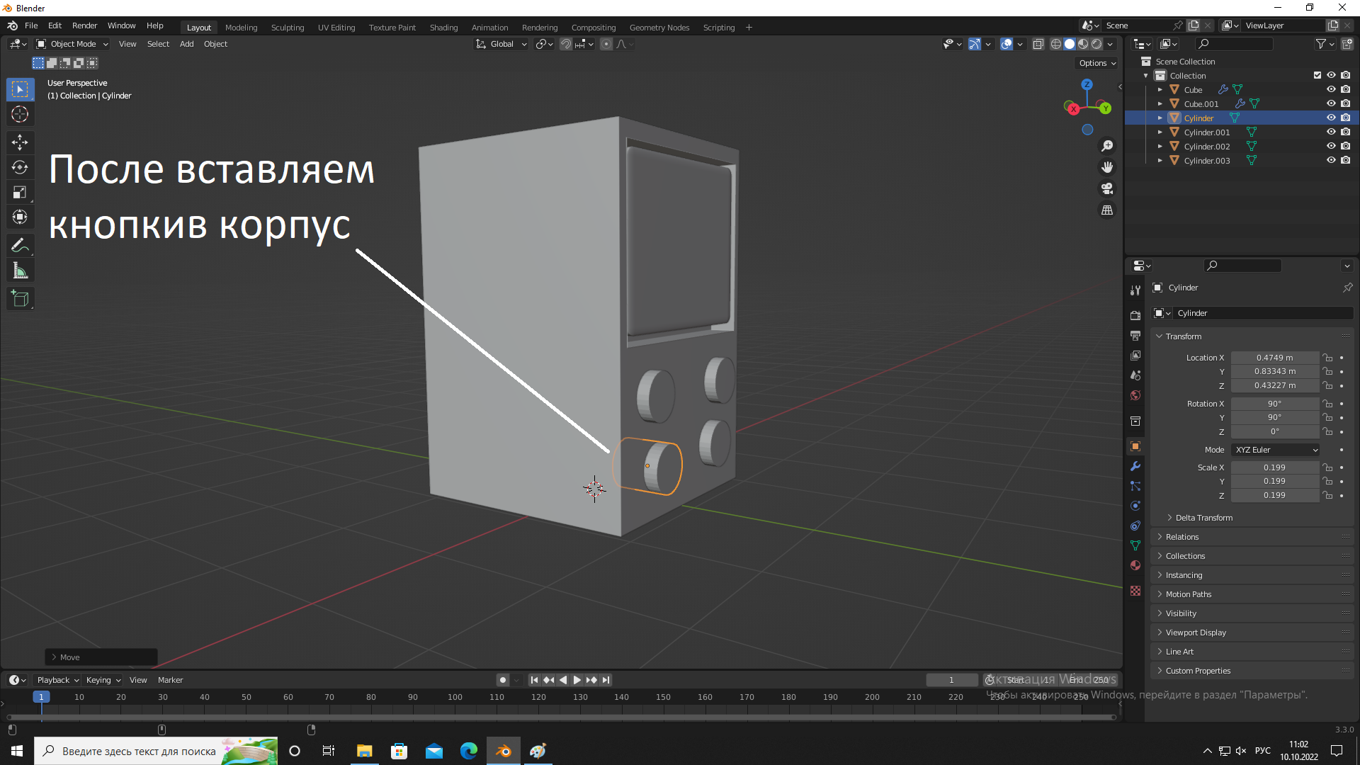Select the Annotate tool
Image resolution: width=1360 pixels, height=765 pixels.
point(20,245)
